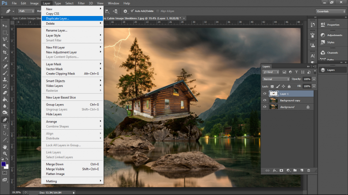Screen dimensions: 348x195
Task: Add a layer style with fx icon
Action: coord(275,170)
